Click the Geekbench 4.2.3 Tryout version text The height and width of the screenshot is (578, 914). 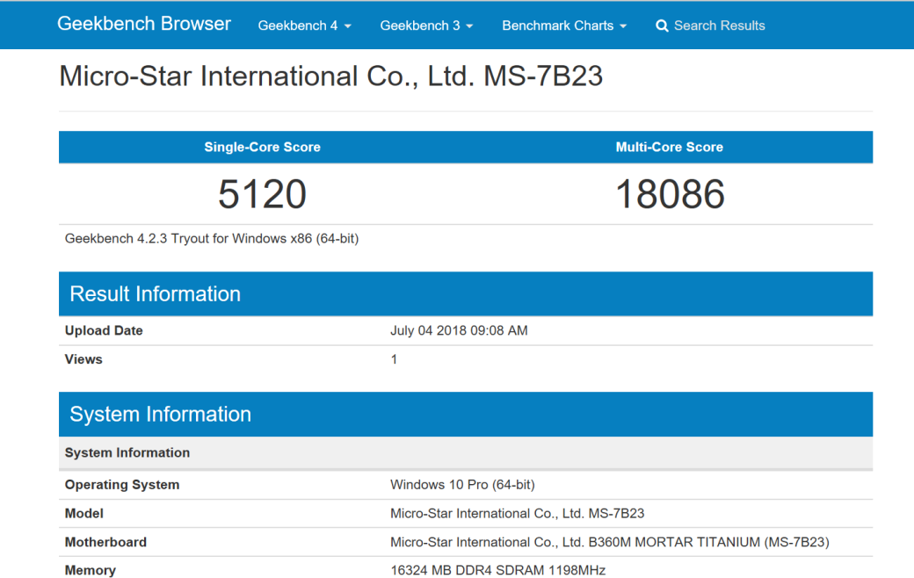212,238
